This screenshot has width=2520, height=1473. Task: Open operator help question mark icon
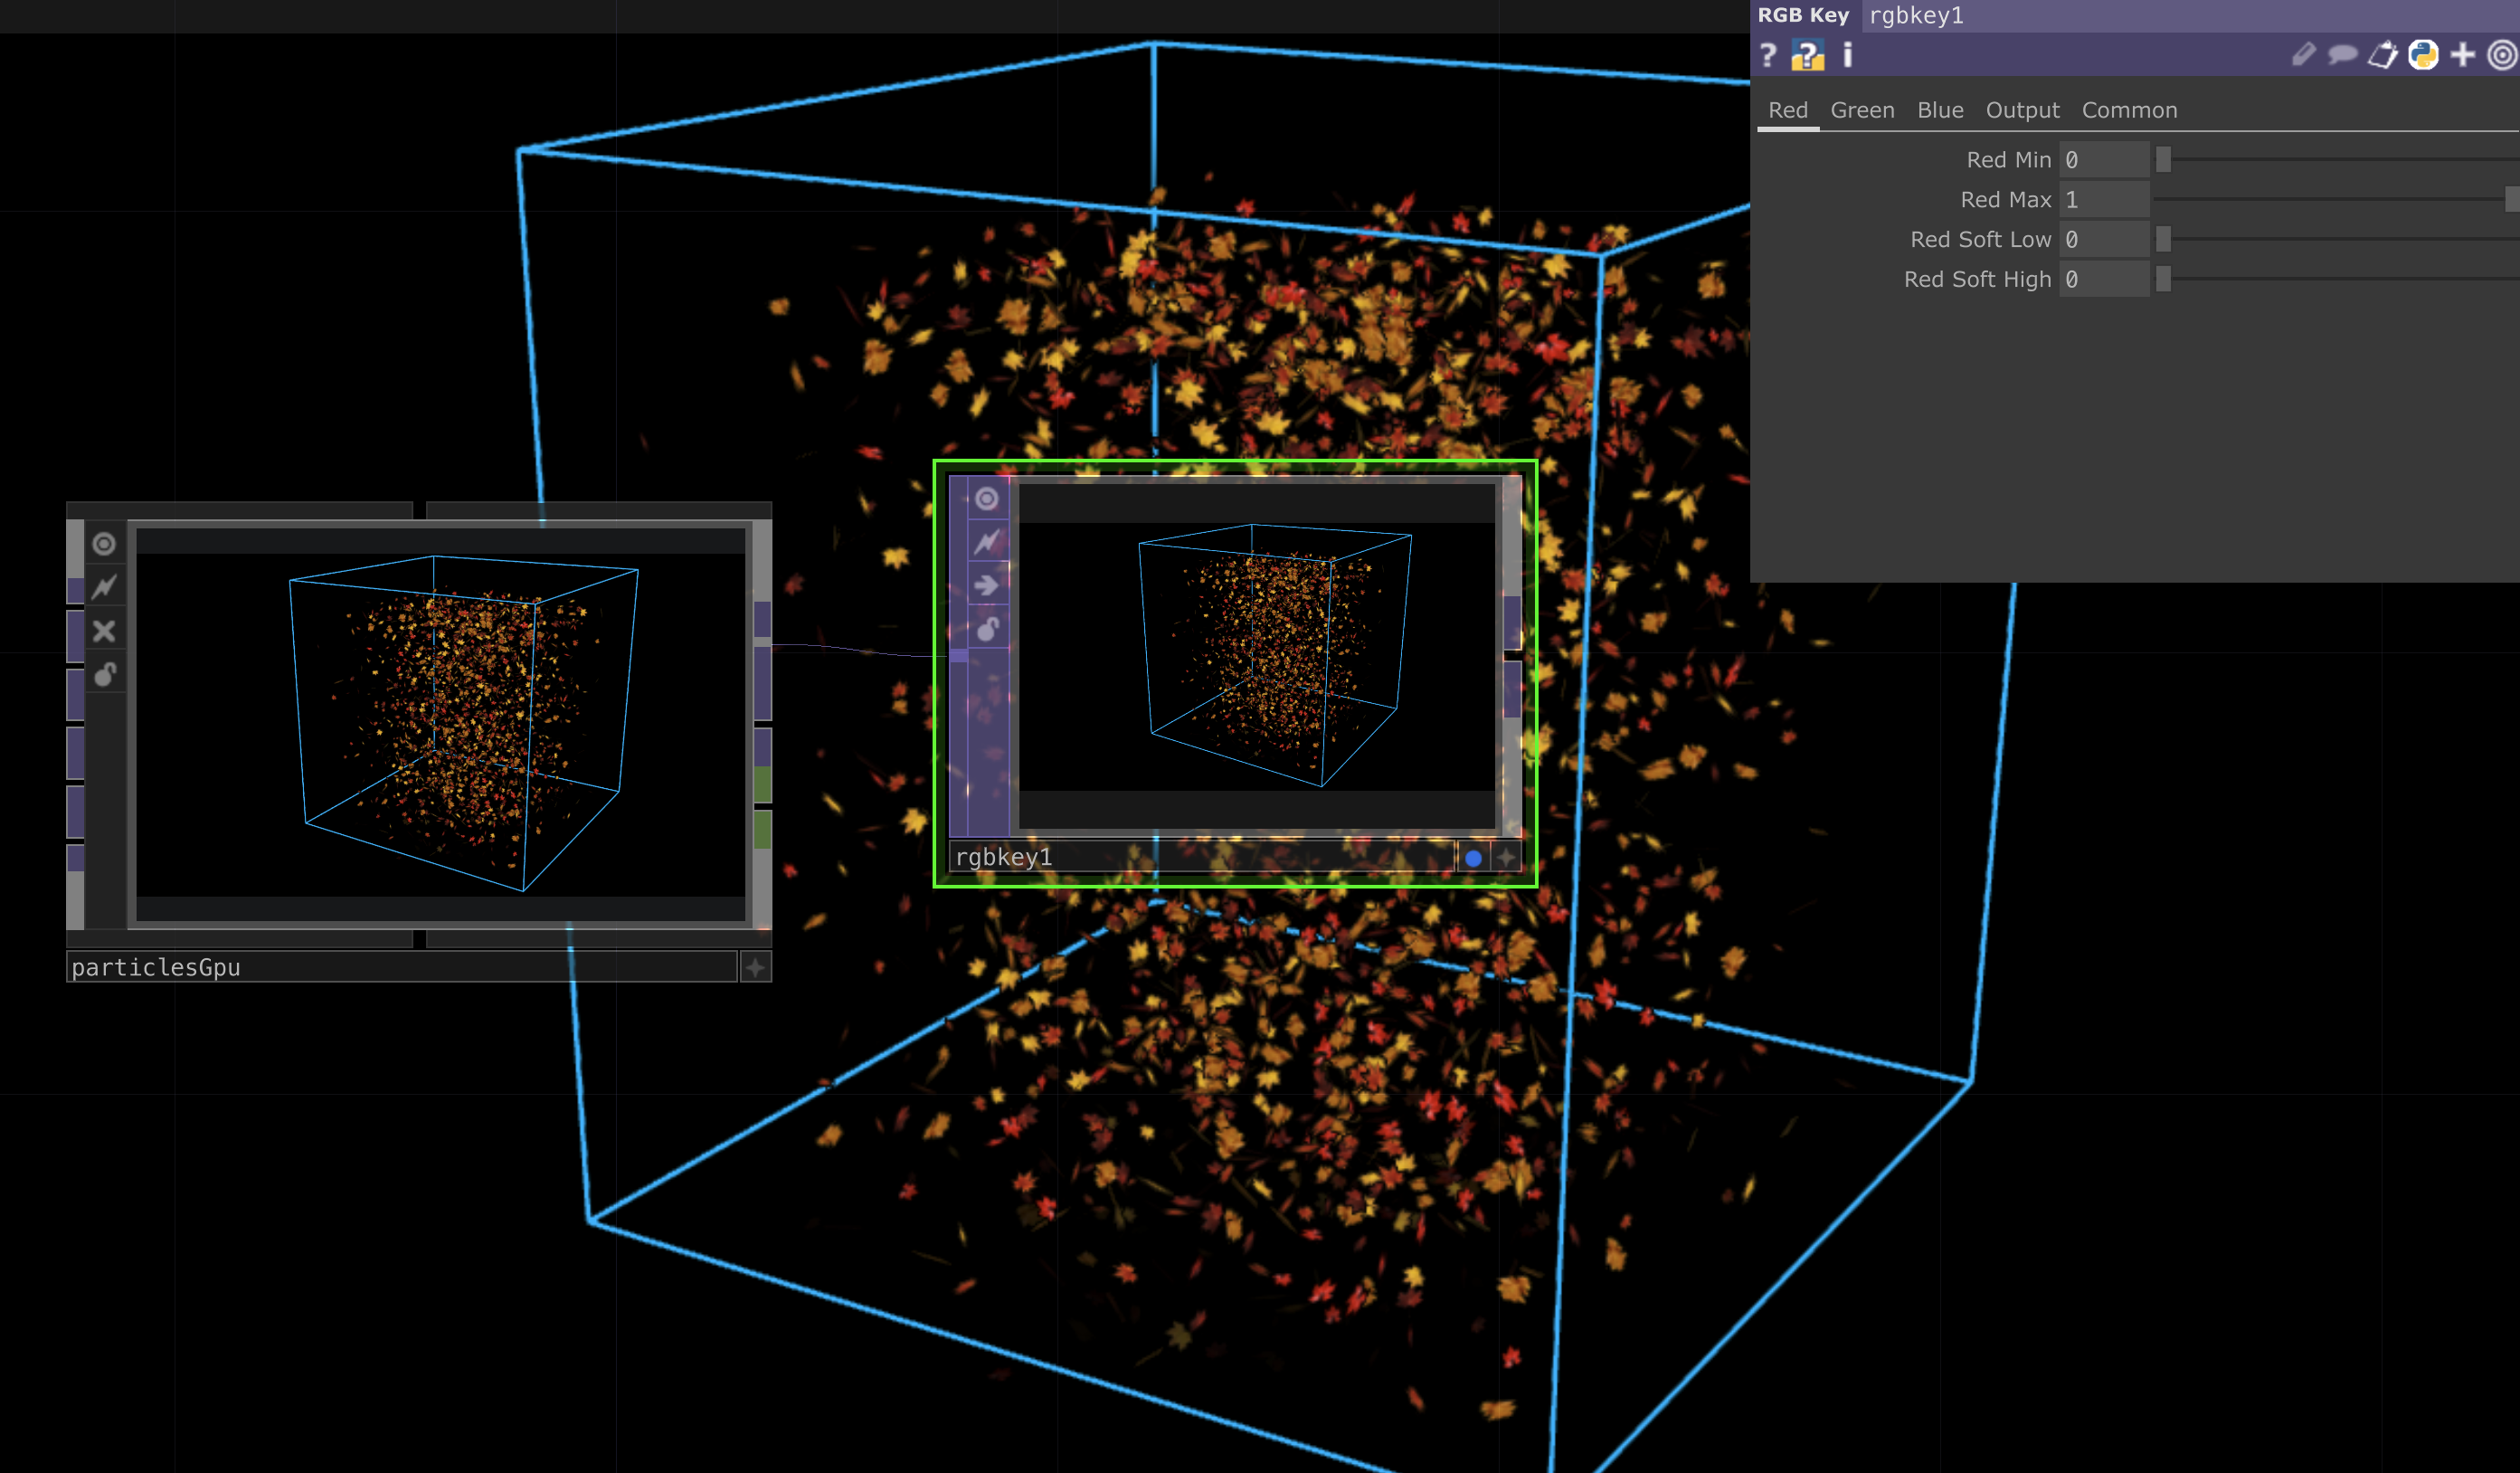pos(1768,55)
